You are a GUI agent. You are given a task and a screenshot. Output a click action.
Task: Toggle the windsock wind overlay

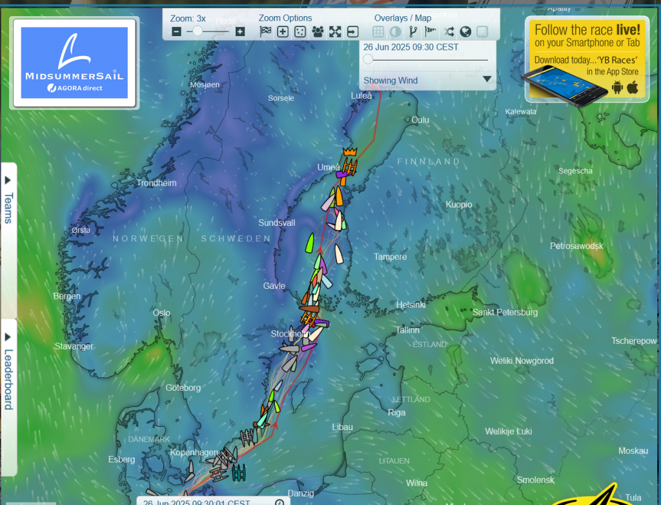pos(431,32)
